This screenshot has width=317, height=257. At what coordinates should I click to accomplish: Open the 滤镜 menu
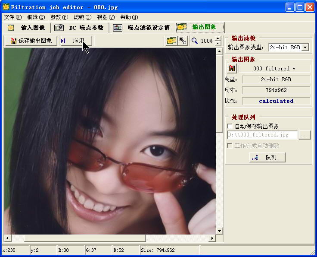(82, 17)
